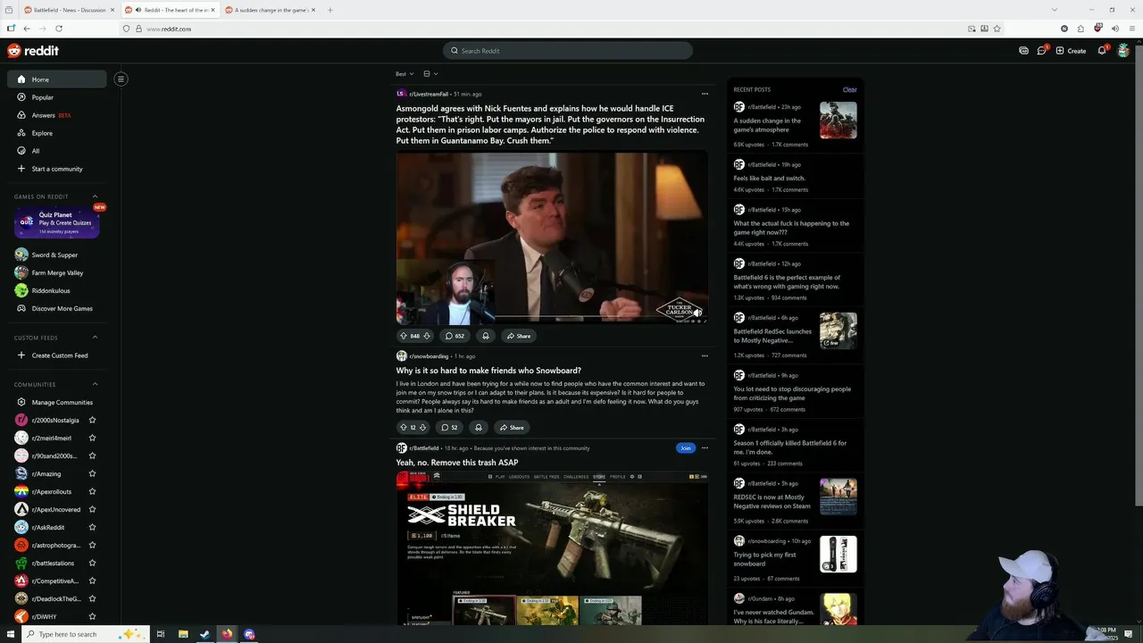Go to Home in sidebar

click(57, 79)
